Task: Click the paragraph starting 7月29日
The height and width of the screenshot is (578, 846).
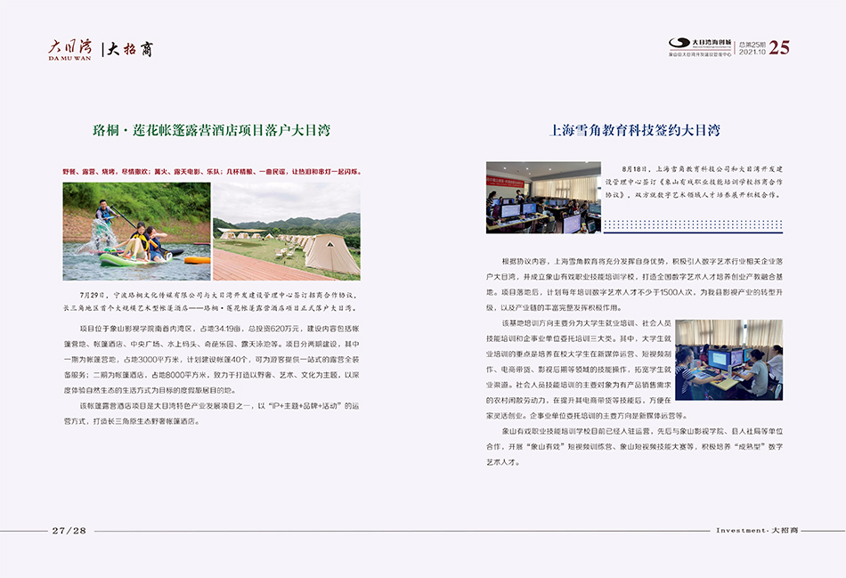Action: point(211,302)
